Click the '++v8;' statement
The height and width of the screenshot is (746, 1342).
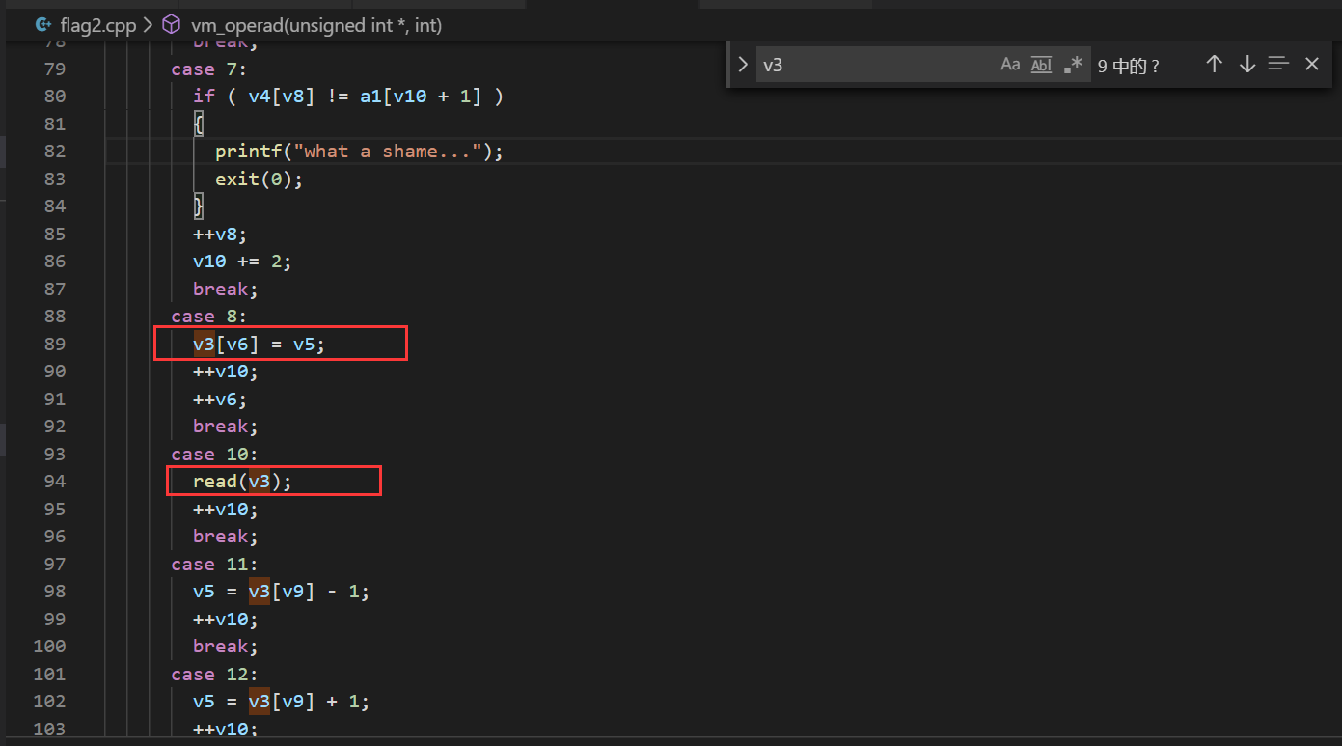coord(220,234)
